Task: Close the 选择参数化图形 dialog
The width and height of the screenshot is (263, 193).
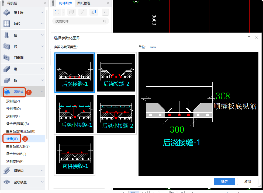Action: point(257,38)
